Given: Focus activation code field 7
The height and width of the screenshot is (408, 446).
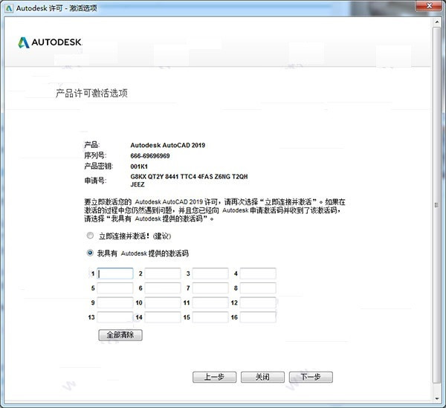Looking at the screenshot, I should tap(210, 288).
